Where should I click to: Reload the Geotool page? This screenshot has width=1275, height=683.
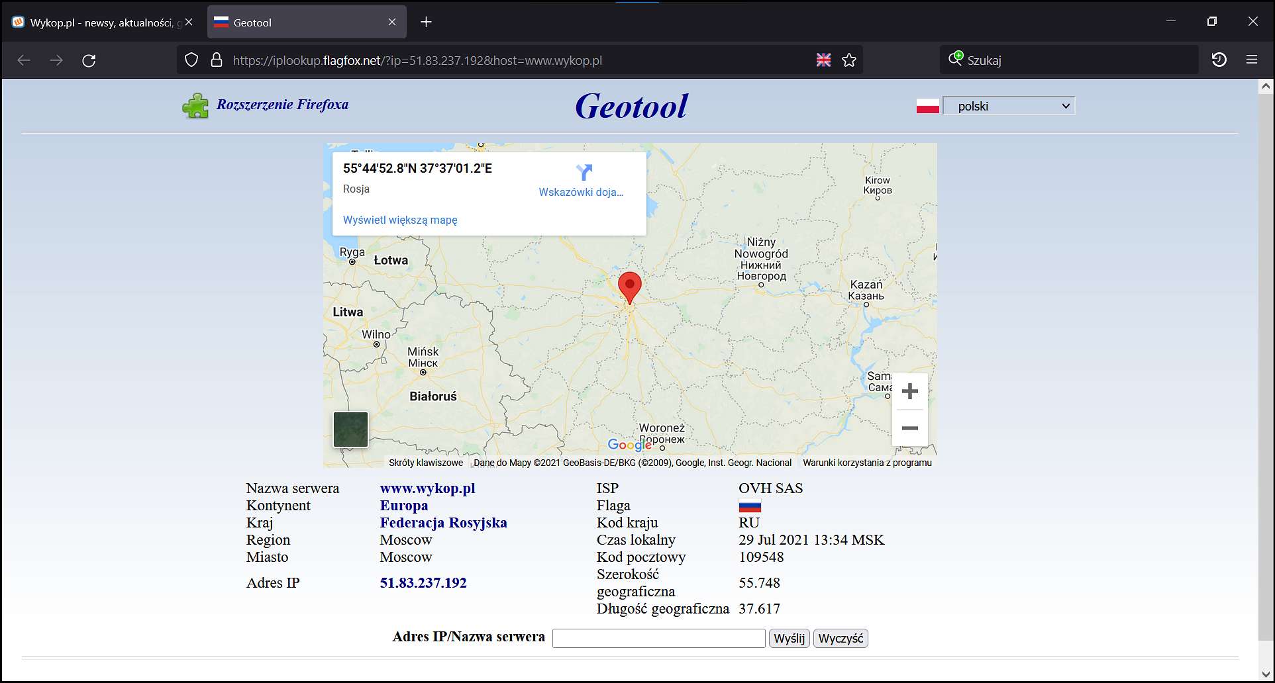(x=89, y=60)
